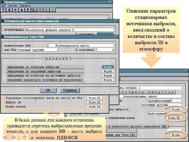Open the БД menu
Image resolution: width=189 pixels, height=142 pixels.
tap(3, 6)
